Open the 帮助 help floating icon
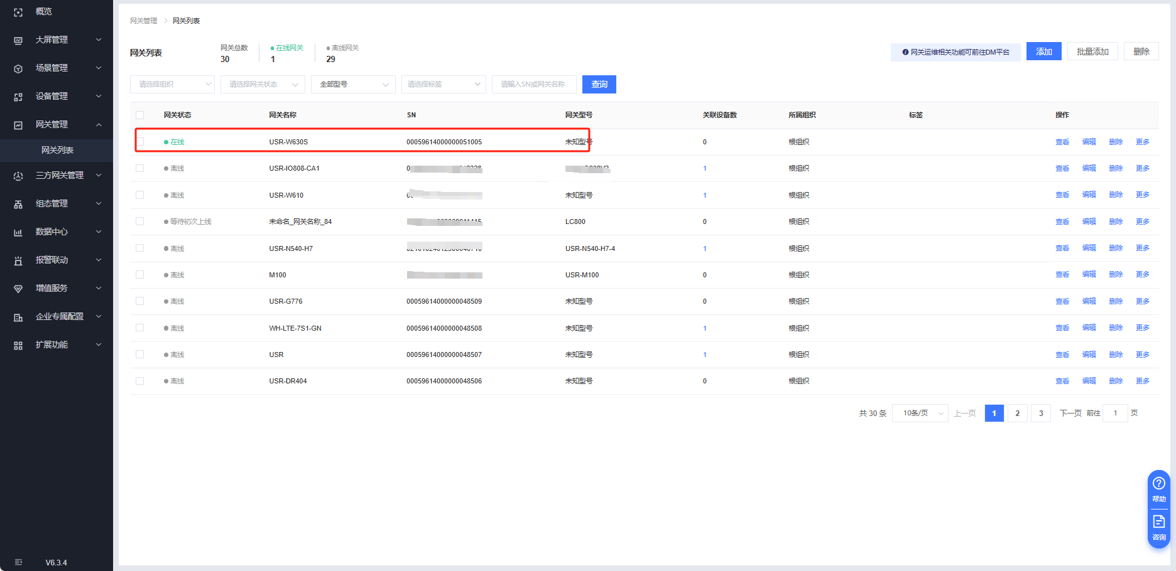Viewport: 1176px width, 571px height. [x=1158, y=488]
